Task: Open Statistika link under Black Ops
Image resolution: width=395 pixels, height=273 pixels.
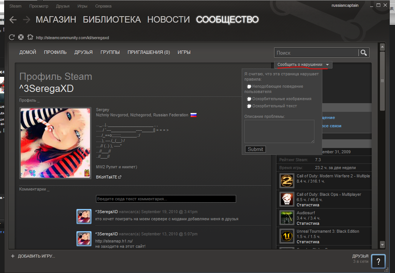Action: click(x=308, y=205)
